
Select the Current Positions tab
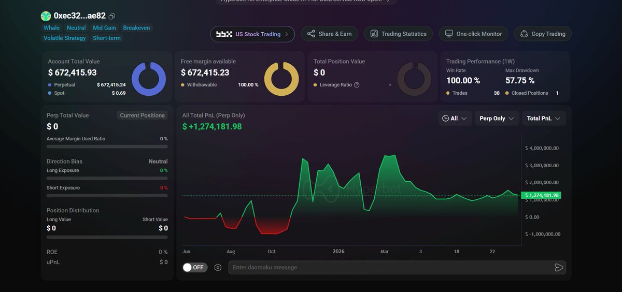(142, 115)
